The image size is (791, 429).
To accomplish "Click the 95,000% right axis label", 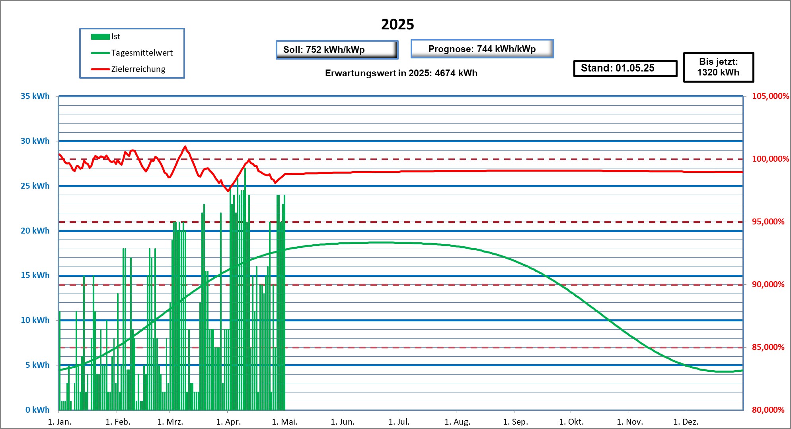I will point(768,222).
